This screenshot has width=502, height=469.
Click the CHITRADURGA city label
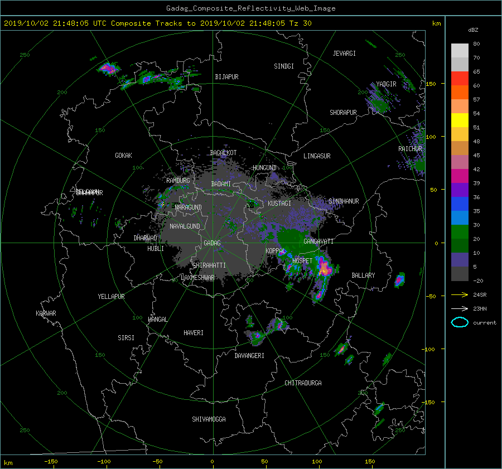tap(303, 383)
